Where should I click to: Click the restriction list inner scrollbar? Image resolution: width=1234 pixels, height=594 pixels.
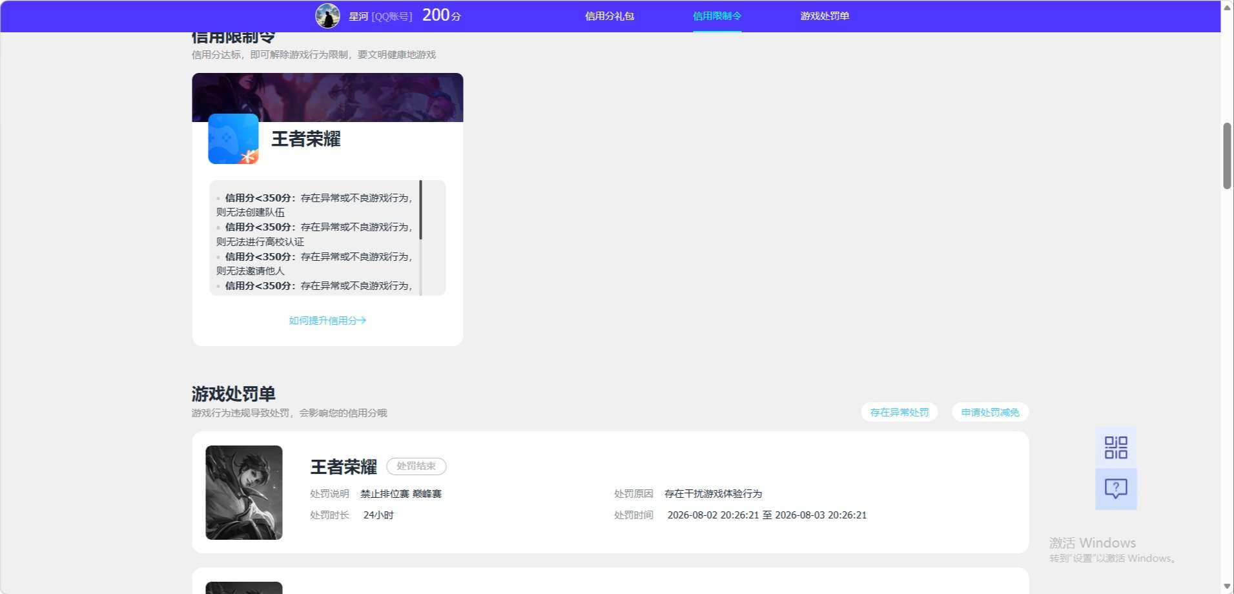coord(420,210)
